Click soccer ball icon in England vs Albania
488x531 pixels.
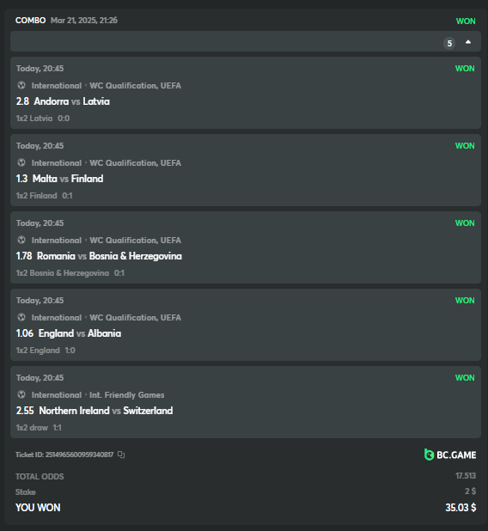[21, 317]
